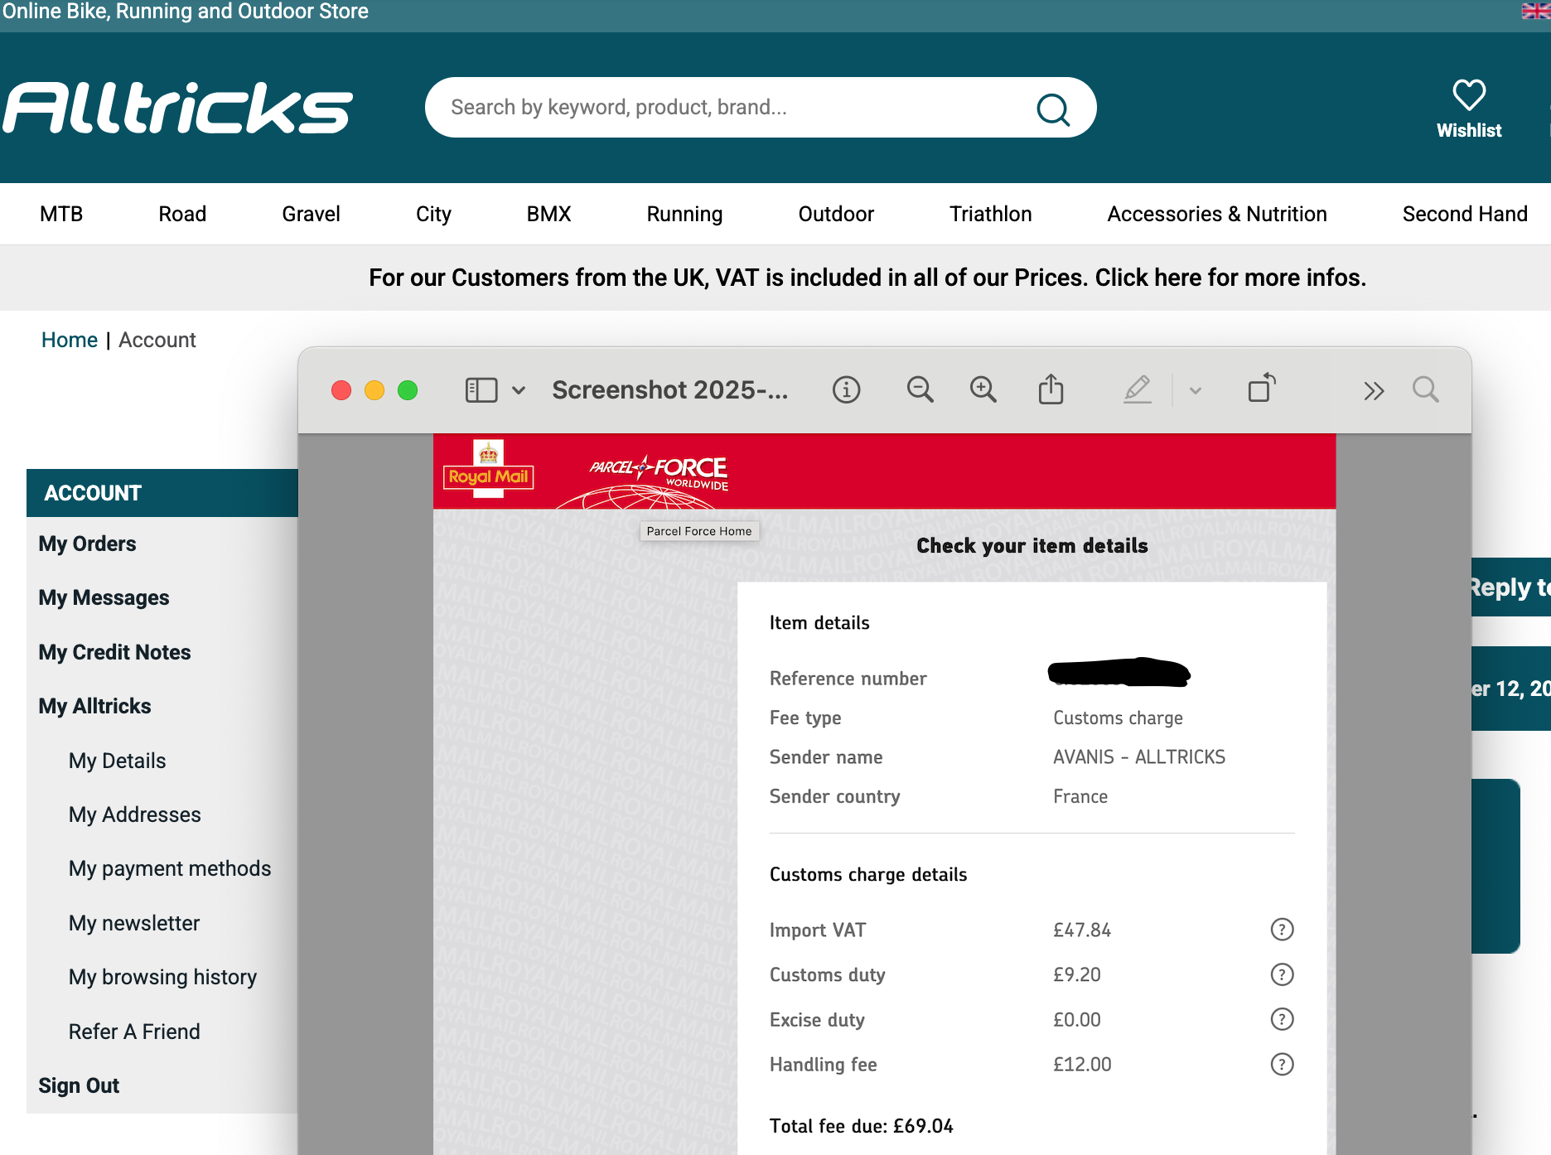Click the 'Total fee due: £69.04' text
1551x1155 pixels.
(x=862, y=1126)
